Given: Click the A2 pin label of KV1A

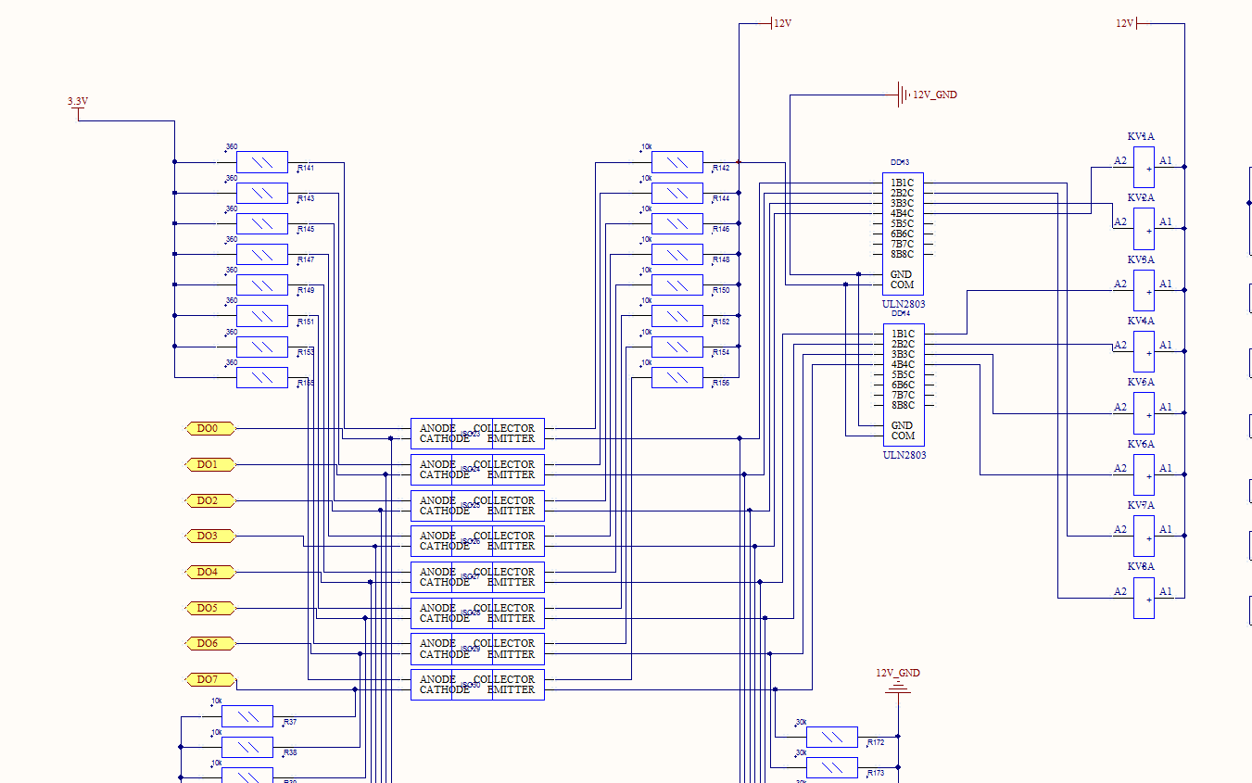Looking at the screenshot, I should click(x=1120, y=160).
